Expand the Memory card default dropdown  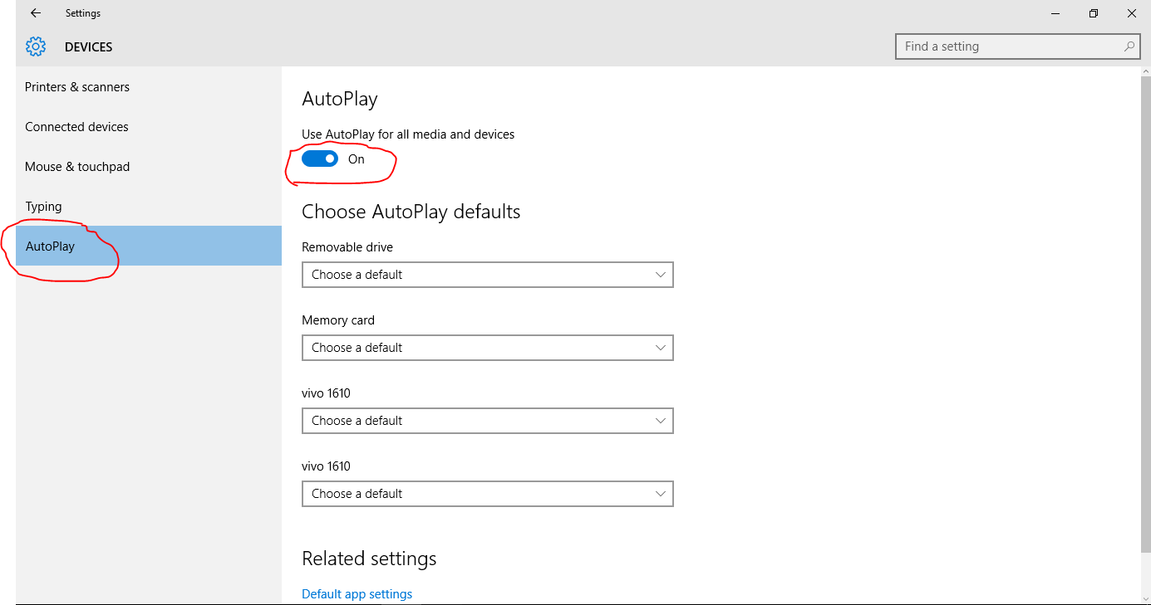click(487, 347)
